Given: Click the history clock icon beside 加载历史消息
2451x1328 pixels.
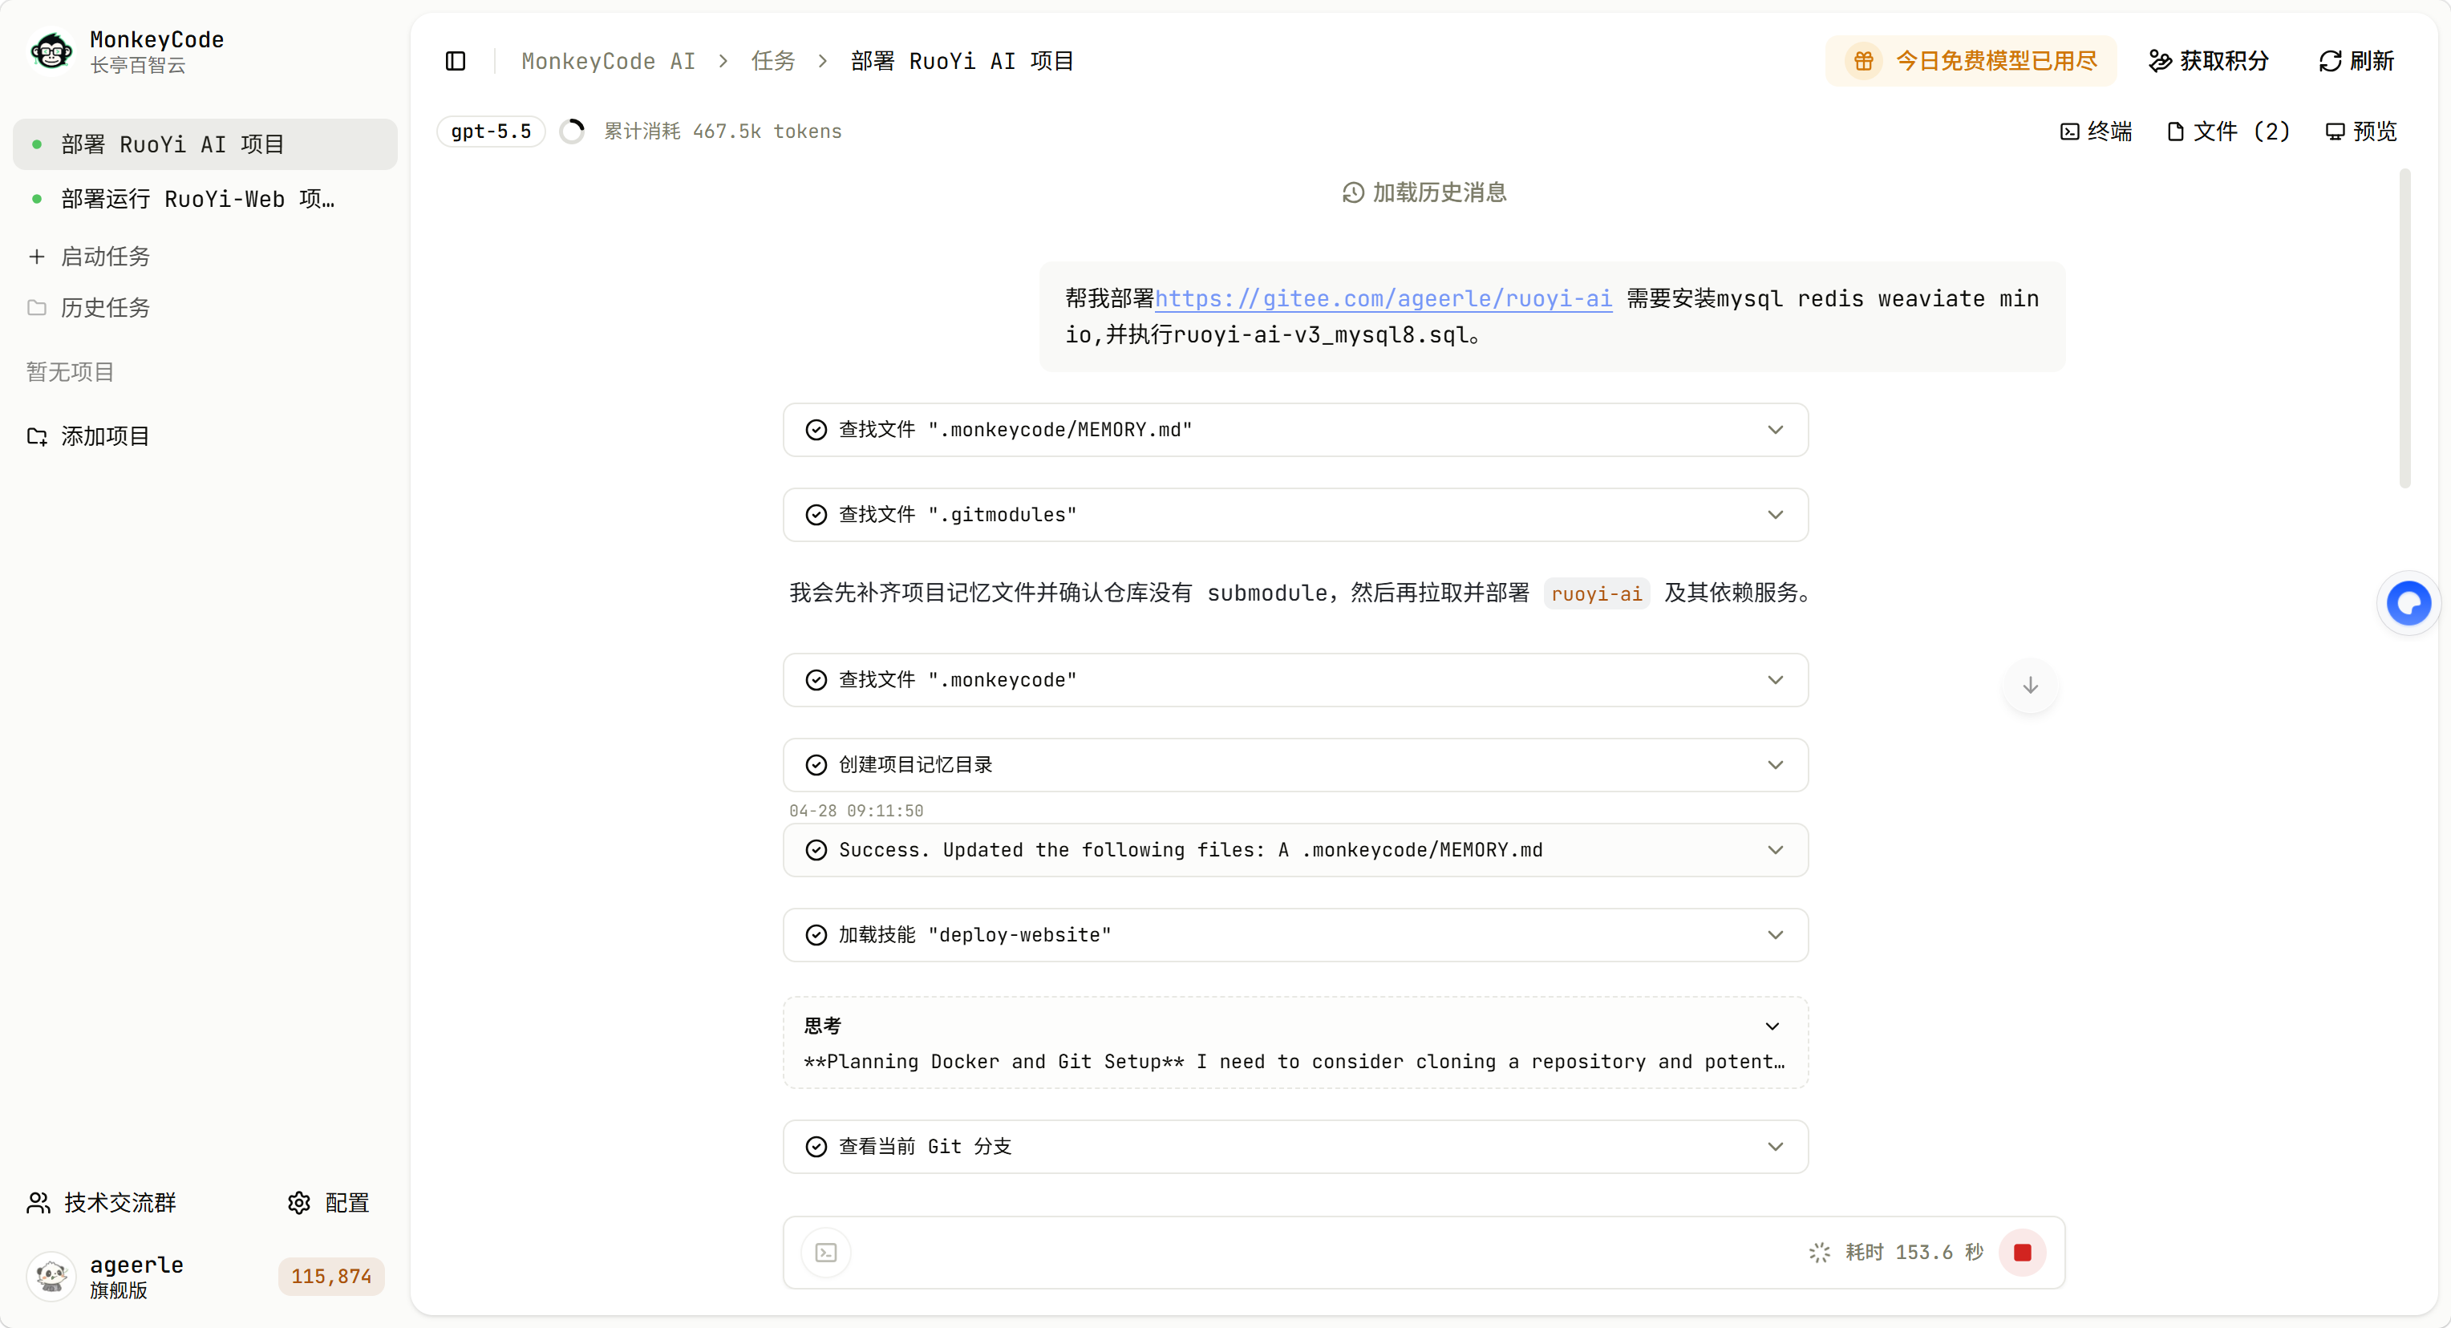Looking at the screenshot, I should [1353, 192].
